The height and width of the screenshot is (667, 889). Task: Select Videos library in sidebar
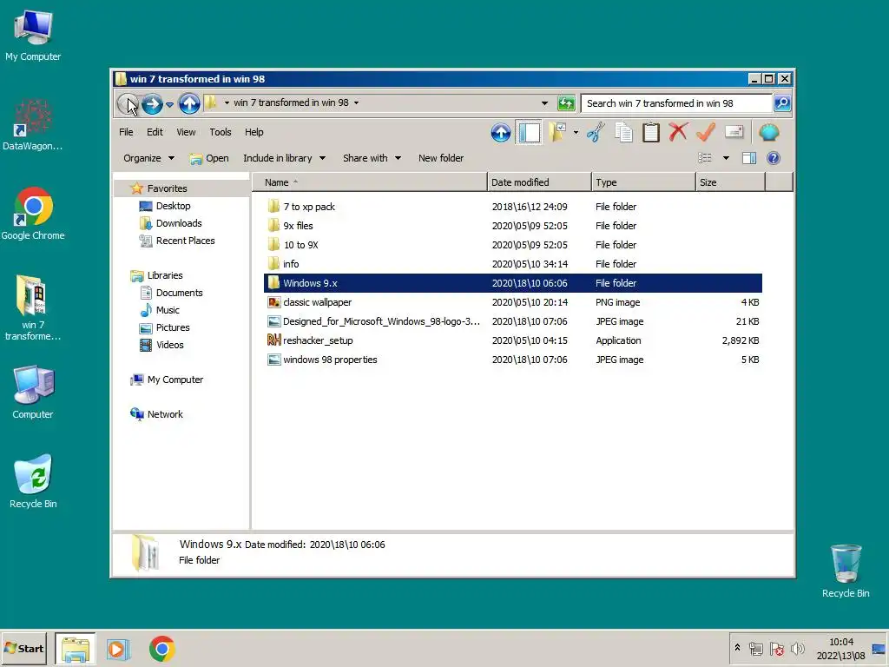[x=161, y=345]
